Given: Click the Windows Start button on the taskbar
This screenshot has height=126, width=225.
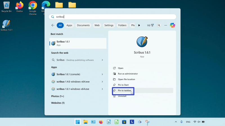Looking at the screenshot, I should [78, 122].
